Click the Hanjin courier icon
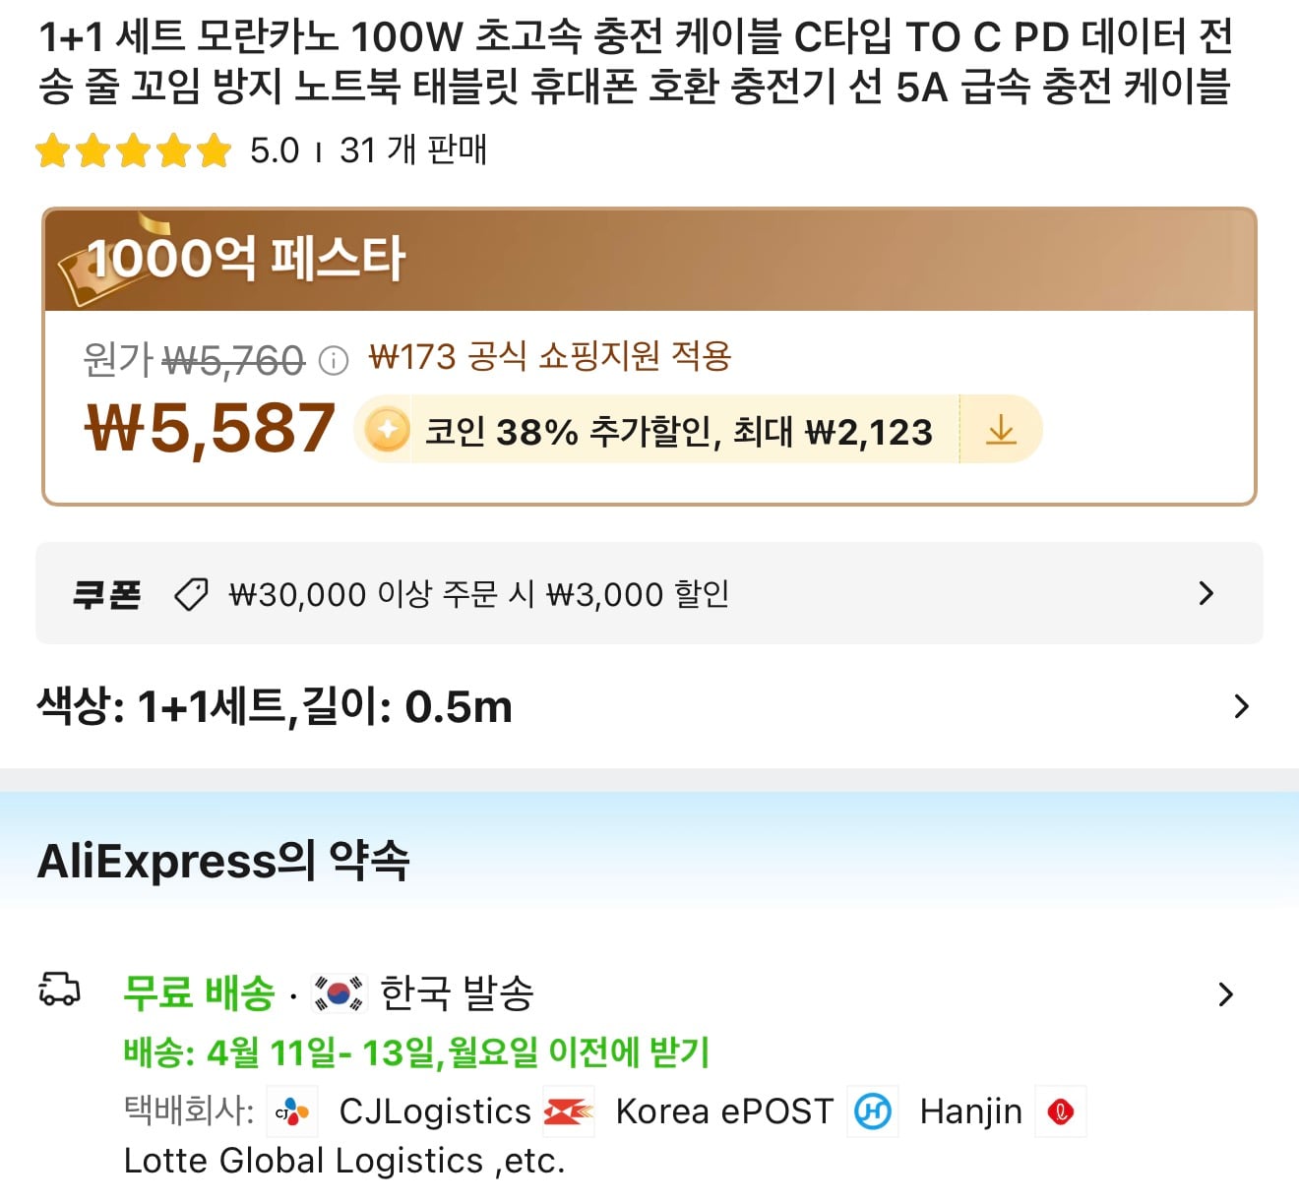 pos(872,1111)
